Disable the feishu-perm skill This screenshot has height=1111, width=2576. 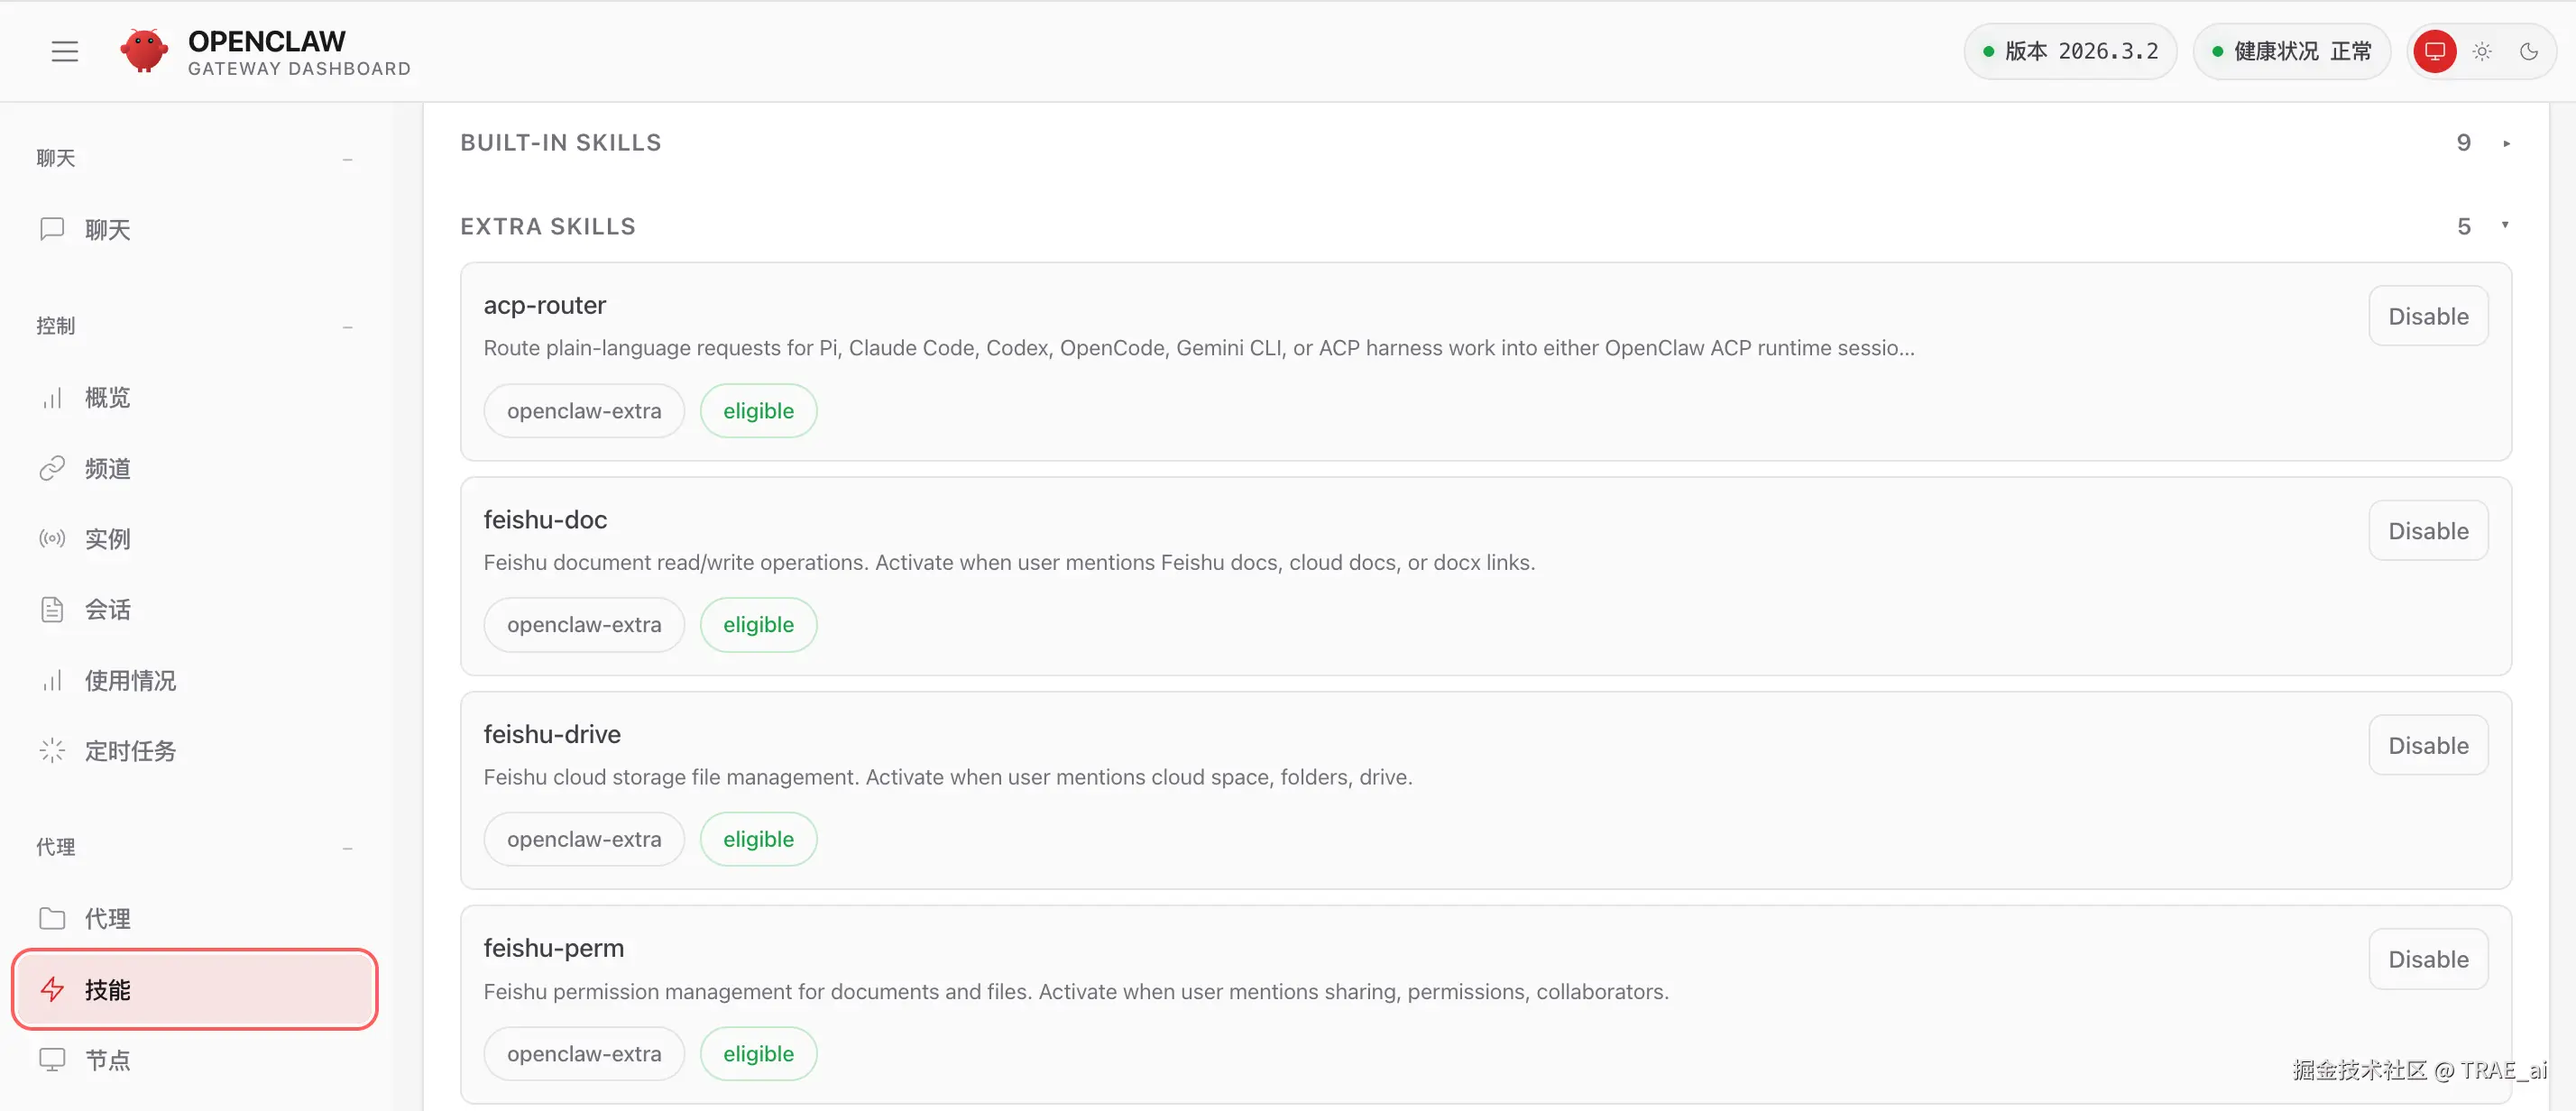[2427, 959]
